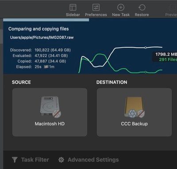Click the Comparing and copying files status
The image size is (177, 169).
pyautogui.click(x=38, y=29)
